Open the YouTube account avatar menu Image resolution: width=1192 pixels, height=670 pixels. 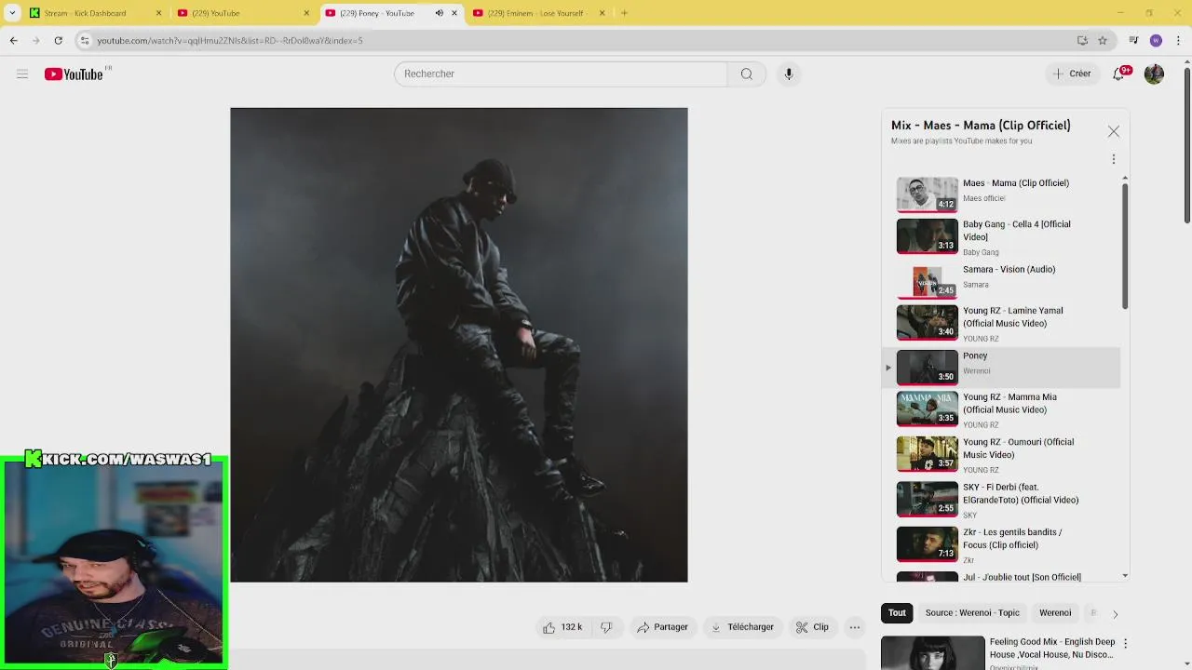tap(1154, 74)
